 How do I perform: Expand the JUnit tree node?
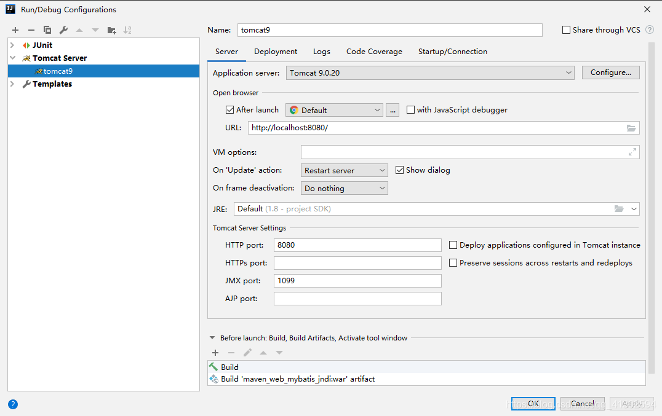point(12,45)
